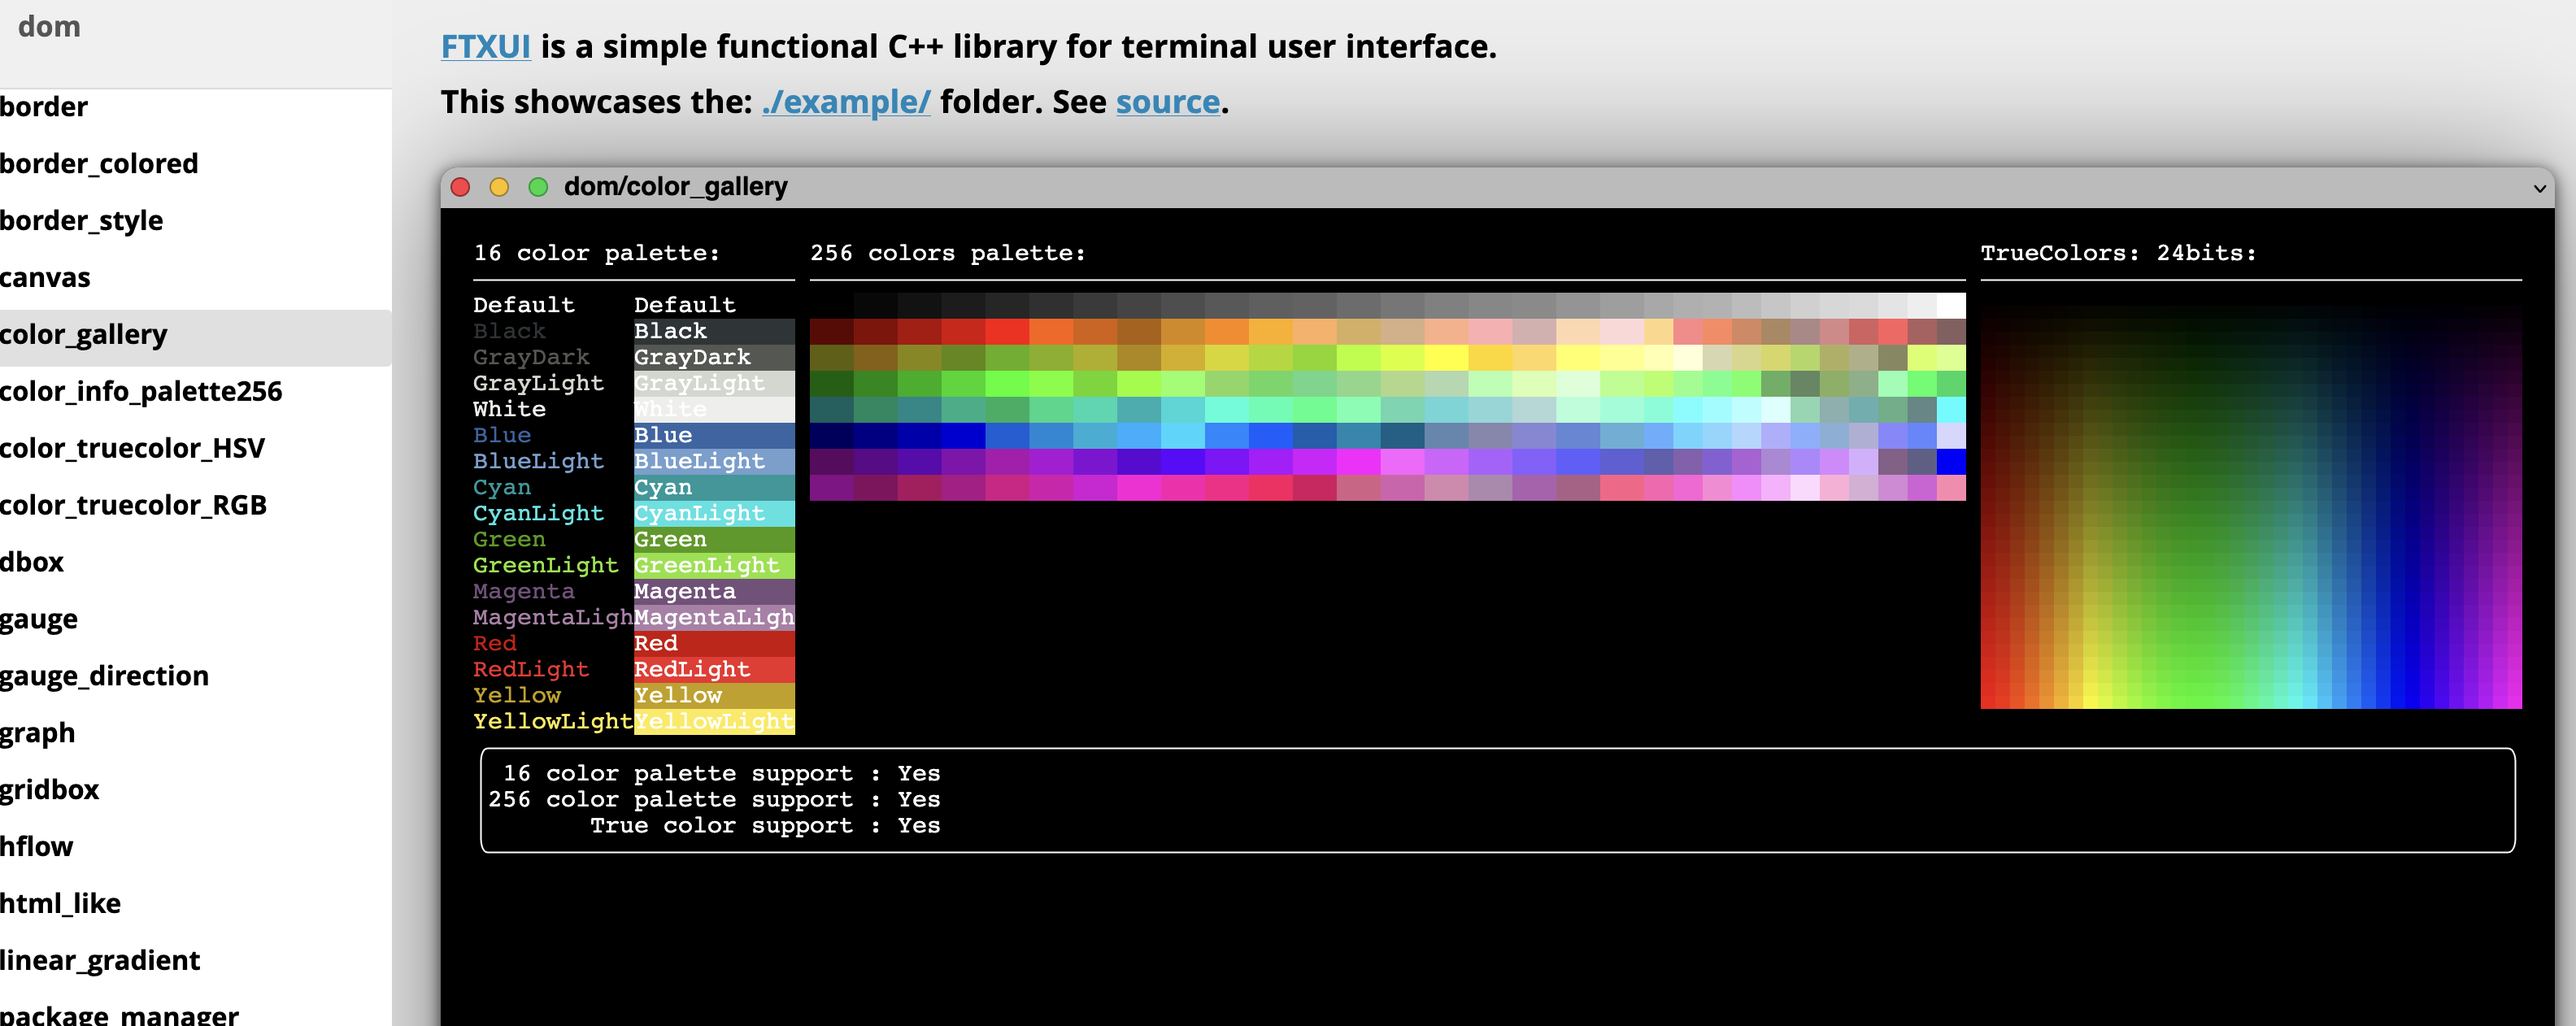The image size is (2576, 1026).
Task: Click the foreground 'GrayLight' text label
Action: click(x=538, y=383)
